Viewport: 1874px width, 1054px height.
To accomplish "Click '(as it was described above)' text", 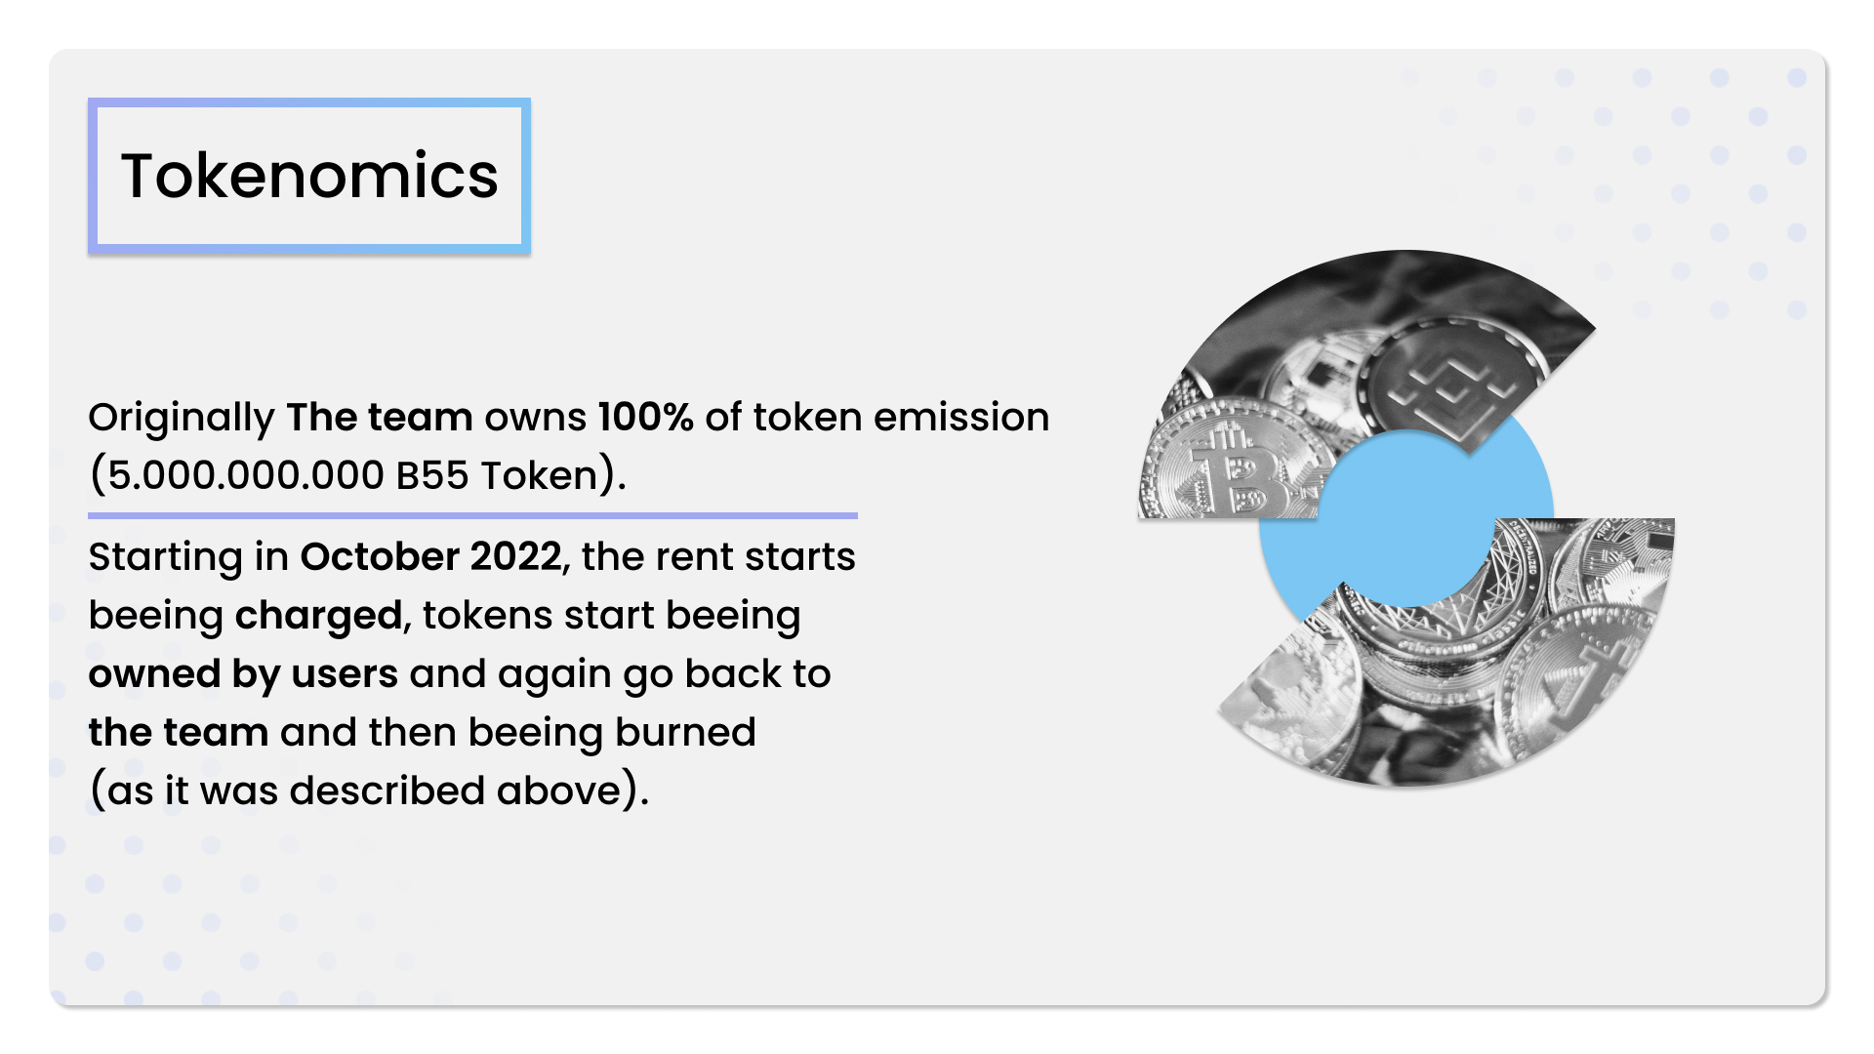I will tap(369, 791).
